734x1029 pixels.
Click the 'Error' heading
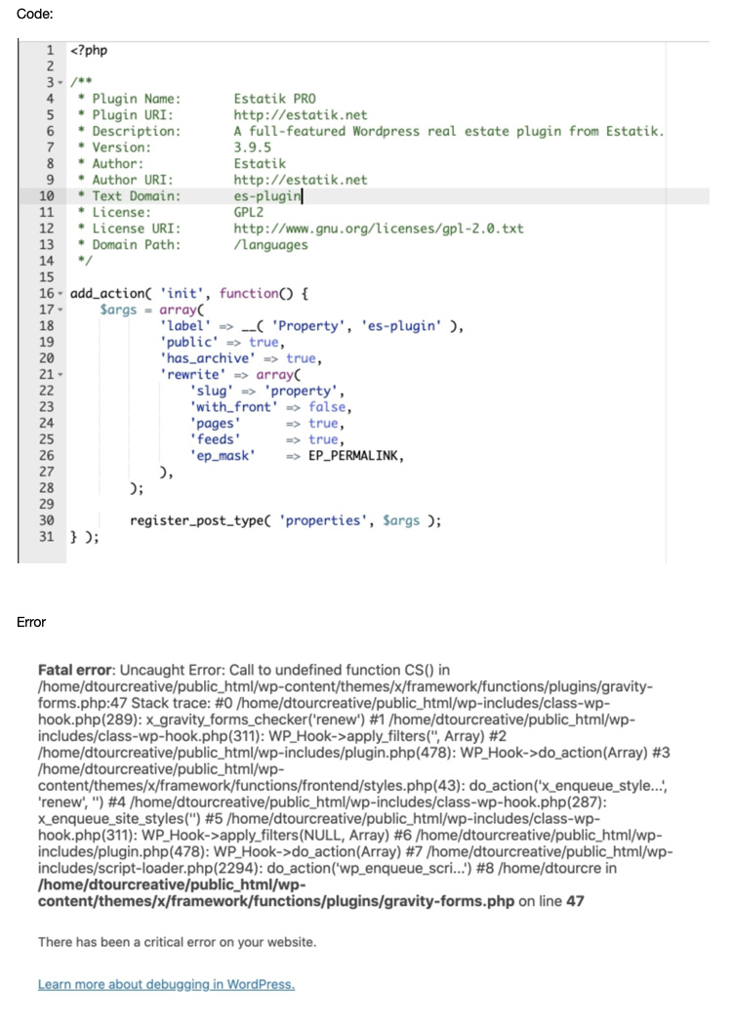coord(31,622)
